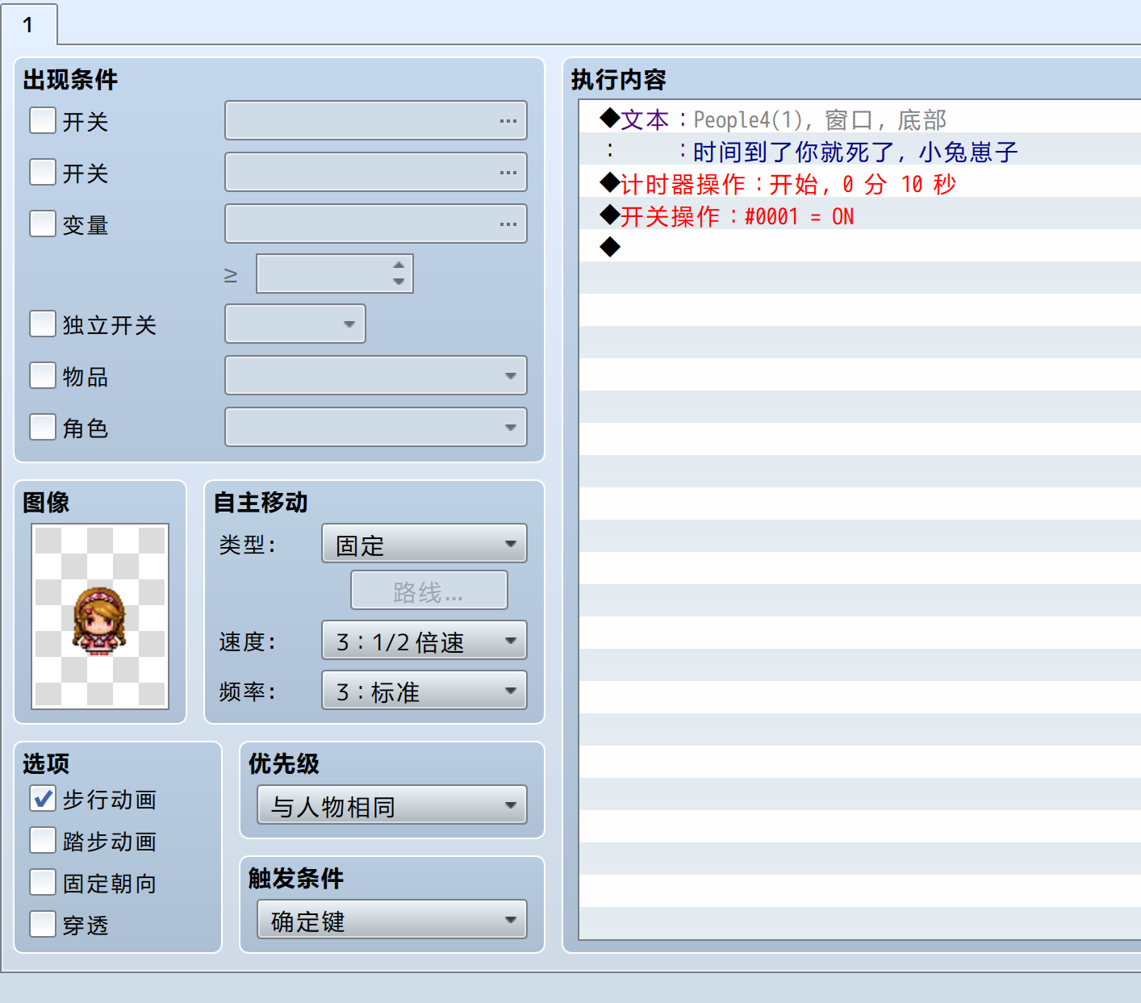The image size is (1141, 1003).
Task: Open the 物品 dropdown list
Action: pyautogui.click(x=376, y=375)
